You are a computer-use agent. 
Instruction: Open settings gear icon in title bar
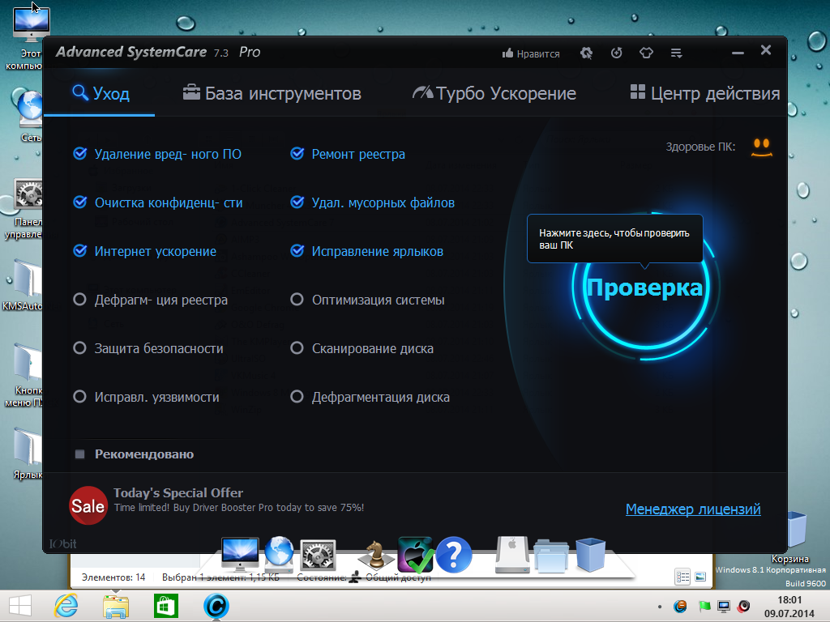click(587, 53)
